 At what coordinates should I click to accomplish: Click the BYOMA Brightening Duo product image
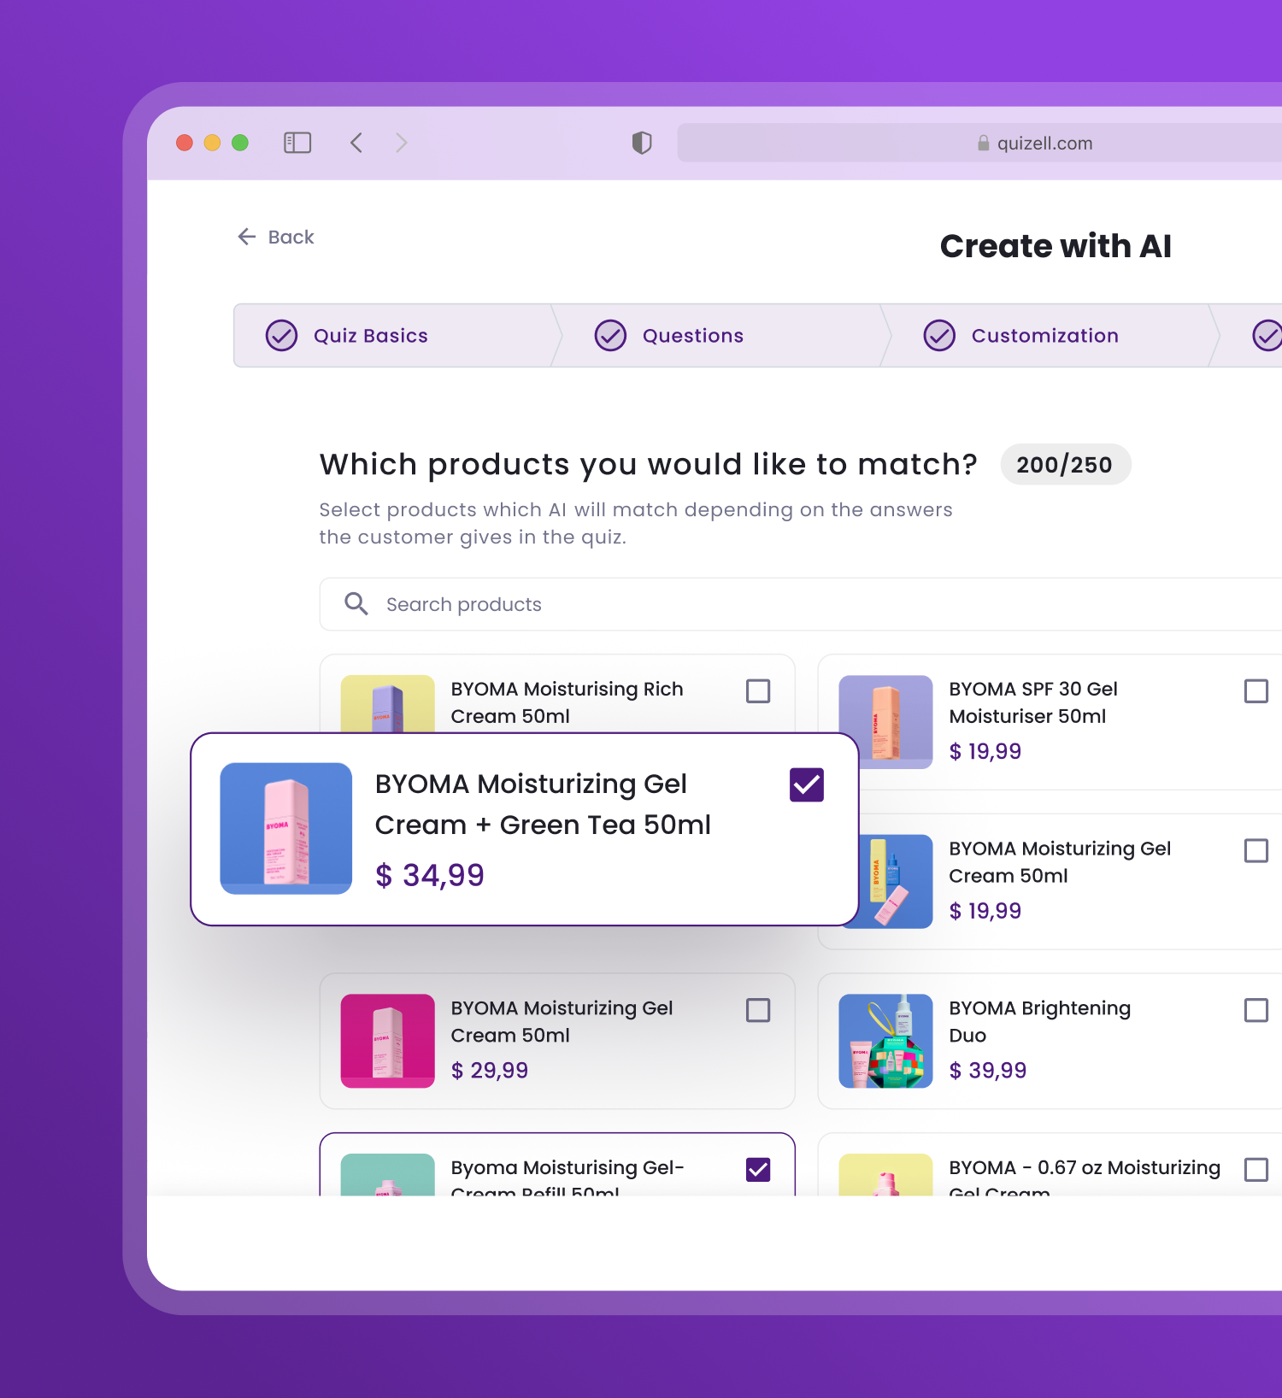tap(885, 1041)
